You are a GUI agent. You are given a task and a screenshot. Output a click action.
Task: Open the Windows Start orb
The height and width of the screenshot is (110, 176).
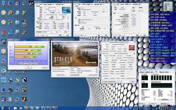[2, 108]
